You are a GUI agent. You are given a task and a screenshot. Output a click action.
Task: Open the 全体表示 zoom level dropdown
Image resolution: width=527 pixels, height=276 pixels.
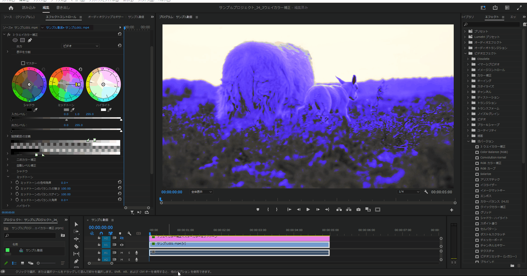(201, 192)
